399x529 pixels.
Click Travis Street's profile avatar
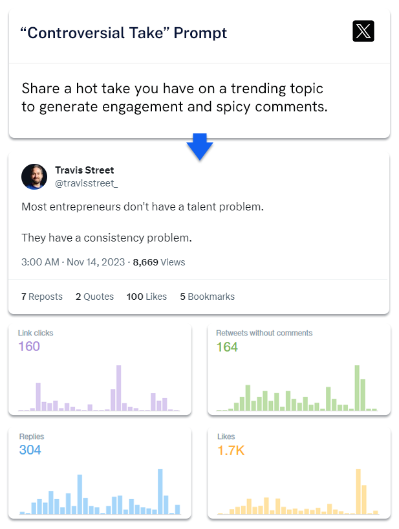point(34,176)
